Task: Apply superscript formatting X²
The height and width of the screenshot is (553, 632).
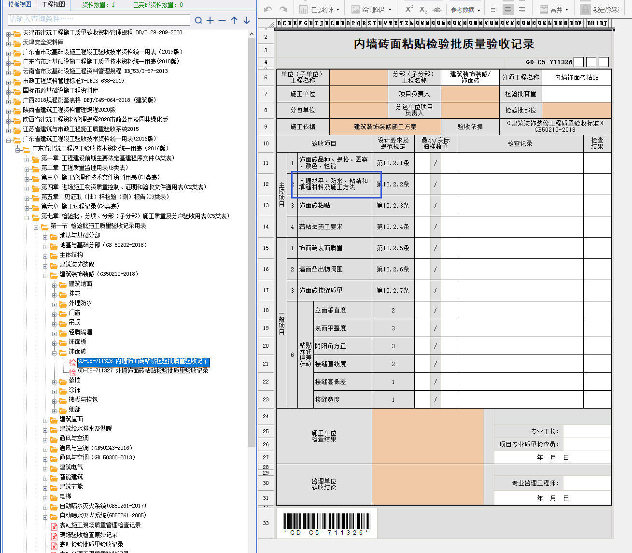Action: 408,9
